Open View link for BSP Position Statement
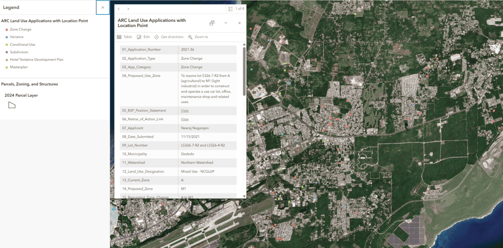This screenshot has height=248, width=503. click(185, 110)
